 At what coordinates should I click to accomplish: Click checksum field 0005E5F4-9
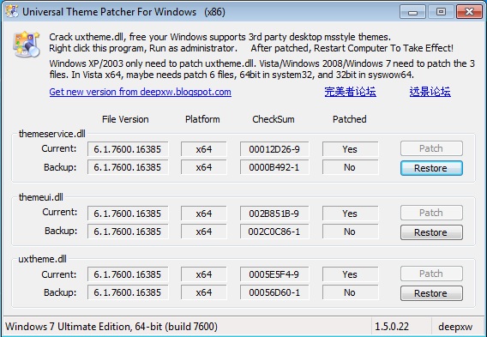click(274, 274)
